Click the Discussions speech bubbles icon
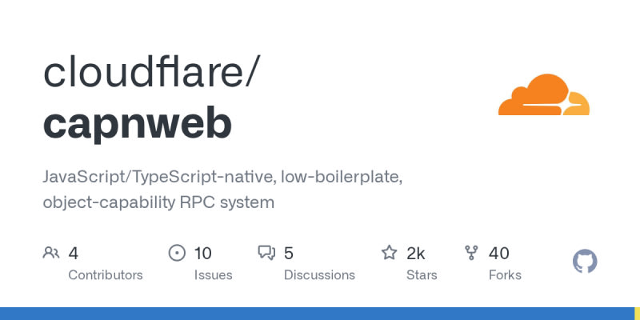 pyautogui.click(x=266, y=254)
